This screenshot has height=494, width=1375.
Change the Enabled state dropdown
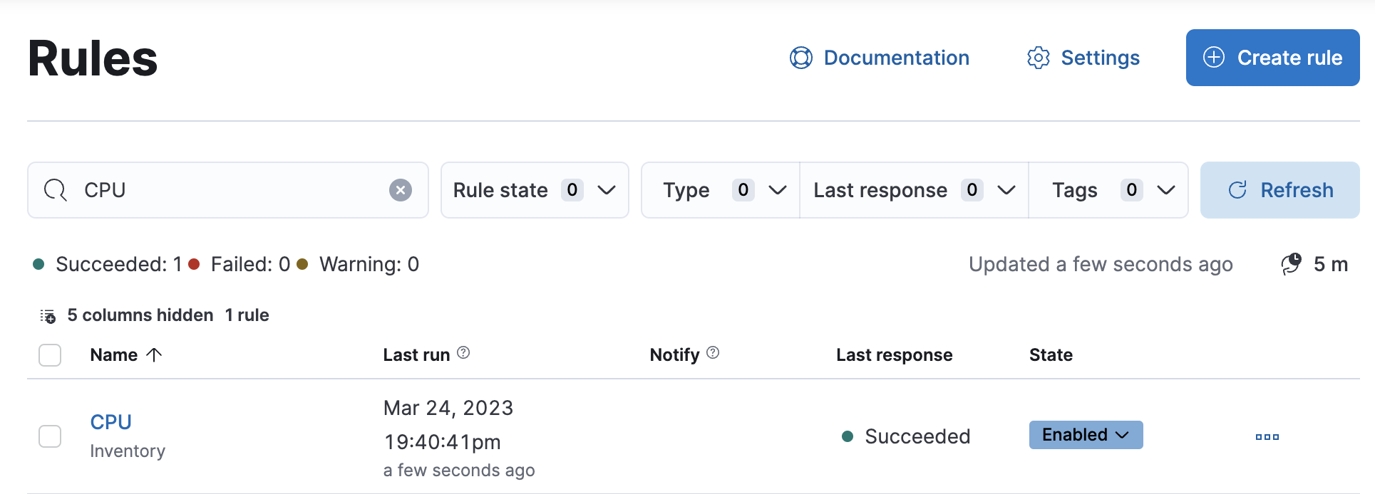1086,435
